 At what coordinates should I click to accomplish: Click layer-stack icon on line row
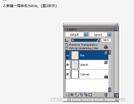106,53
